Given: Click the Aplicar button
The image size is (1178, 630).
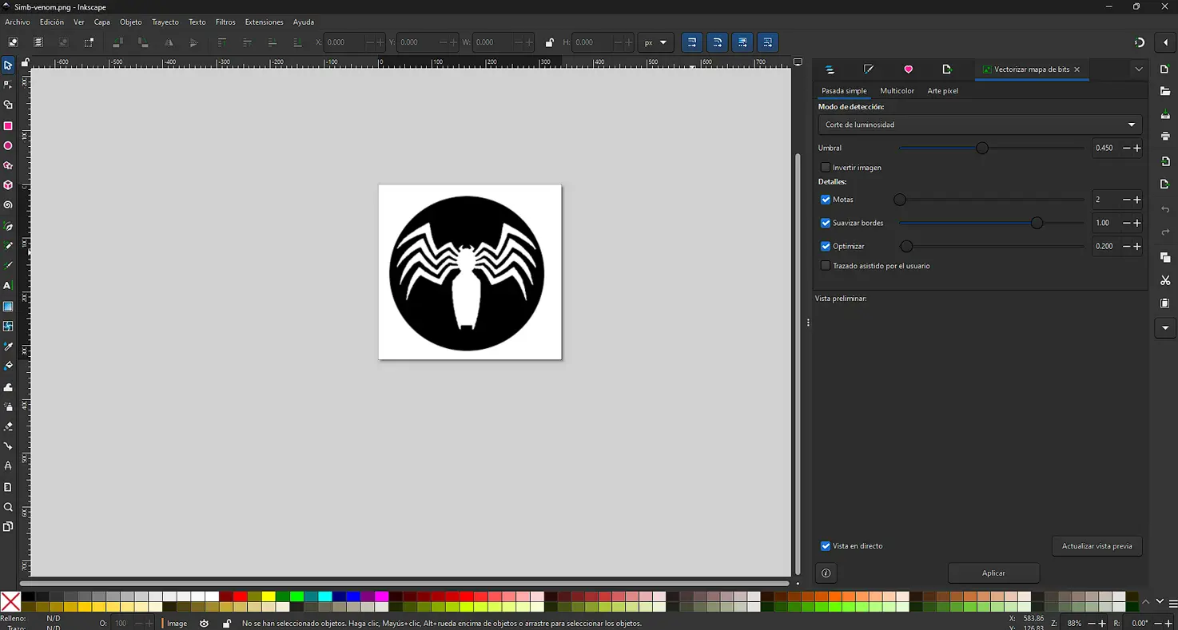Looking at the screenshot, I should 993,573.
